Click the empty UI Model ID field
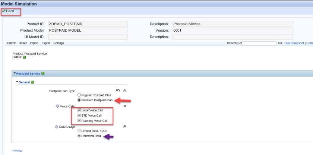The height and width of the screenshot is (155, 313). (88, 37)
